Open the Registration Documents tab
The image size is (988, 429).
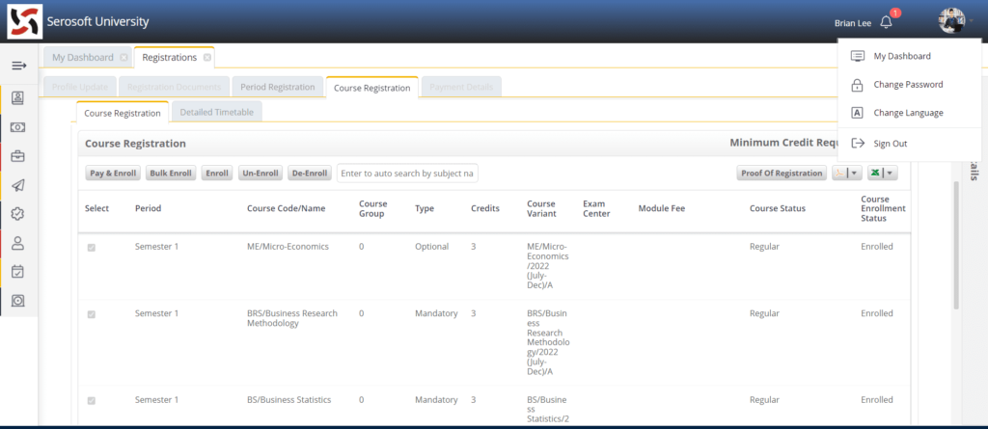pyautogui.click(x=174, y=87)
